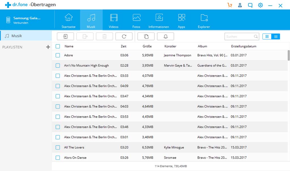Remove duplicate tracks with the de-duplicate tool
Image resolution: width=290 pixels, height=171 pixels.
pyautogui.click(x=146, y=36)
